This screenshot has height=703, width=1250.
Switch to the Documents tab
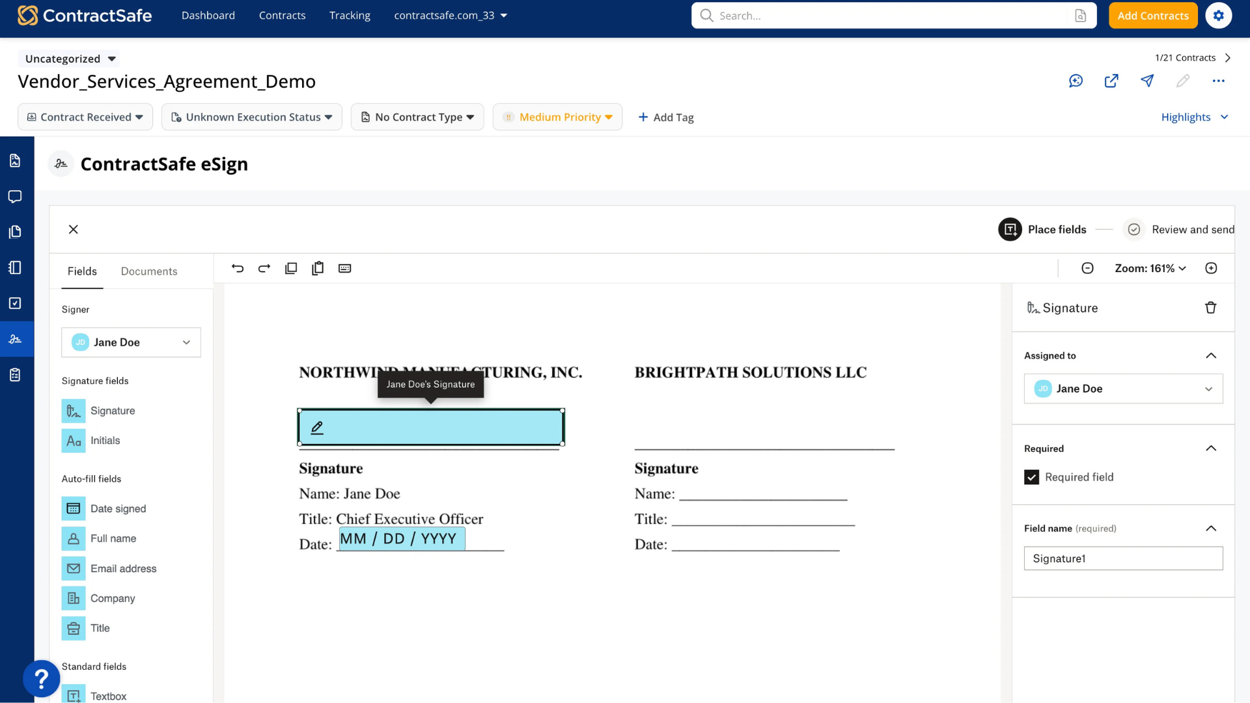tap(149, 271)
